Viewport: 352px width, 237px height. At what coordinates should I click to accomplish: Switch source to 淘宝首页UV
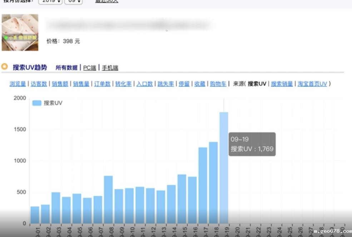coord(312,84)
